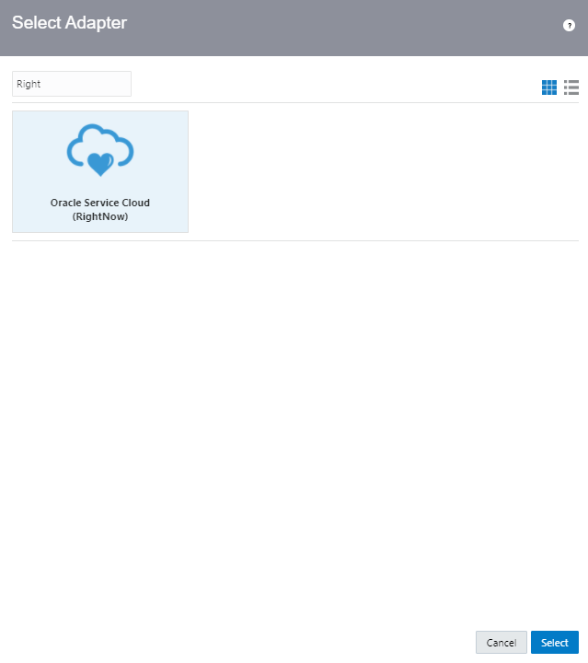Image resolution: width=588 pixels, height=663 pixels.
Task: Switch to grid view layout
Action: pos(549,87)
